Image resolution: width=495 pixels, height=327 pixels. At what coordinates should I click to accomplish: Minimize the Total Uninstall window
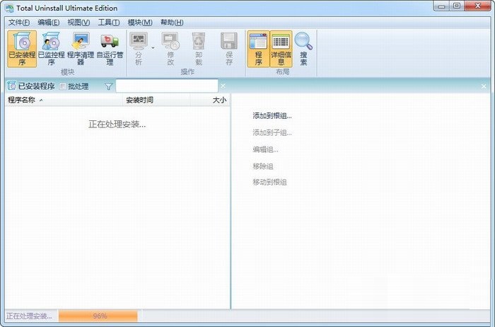point(442,6)
